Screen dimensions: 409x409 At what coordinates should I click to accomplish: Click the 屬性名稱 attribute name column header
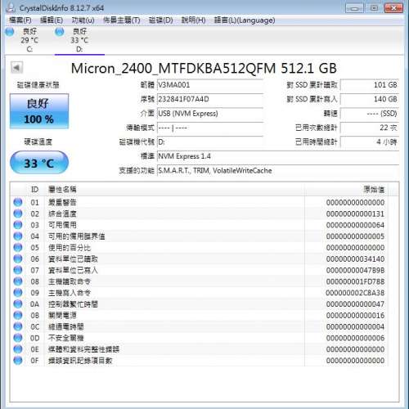[174, 189]
